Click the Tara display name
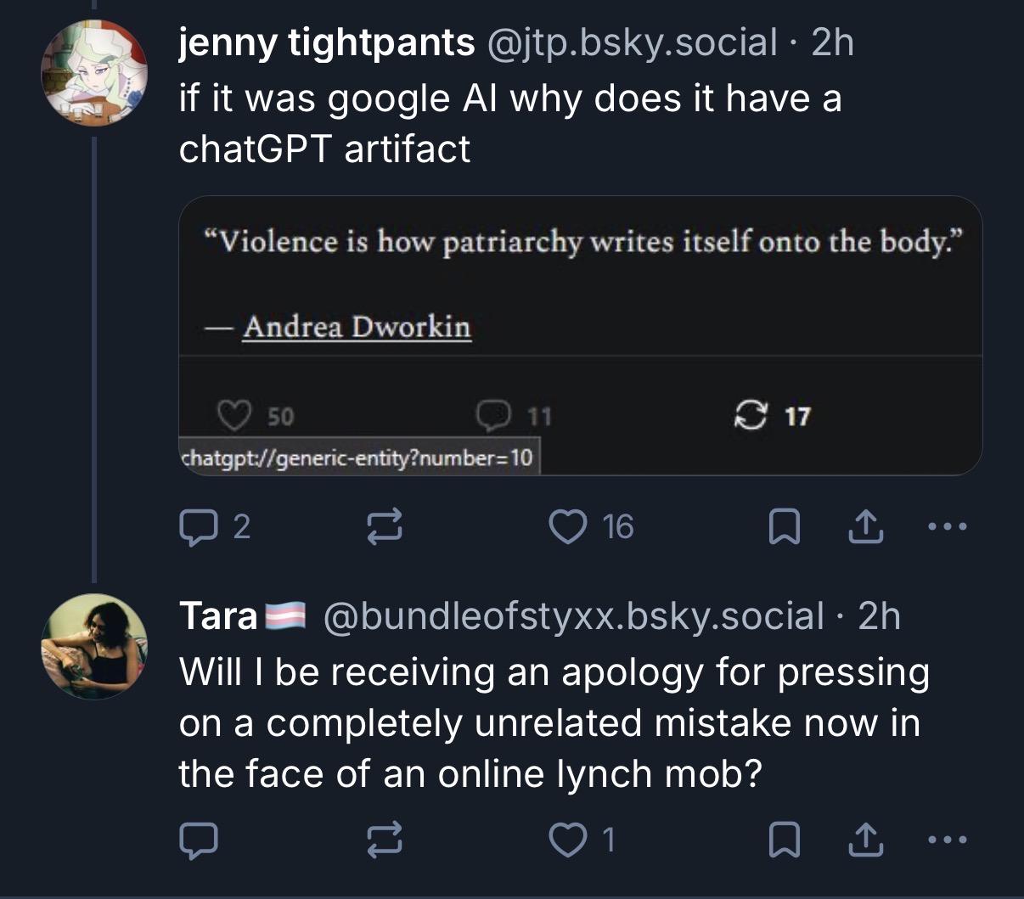The width and height of the screenshot is (1024, 899). (x=218, y=615)
